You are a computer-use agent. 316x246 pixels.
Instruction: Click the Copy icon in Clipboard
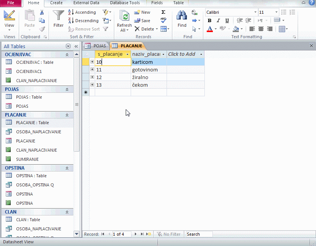pyautogui.click(x=42, y=21)
